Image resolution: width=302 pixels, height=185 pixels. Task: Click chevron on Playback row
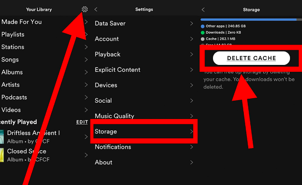click(x=192, y=55)
